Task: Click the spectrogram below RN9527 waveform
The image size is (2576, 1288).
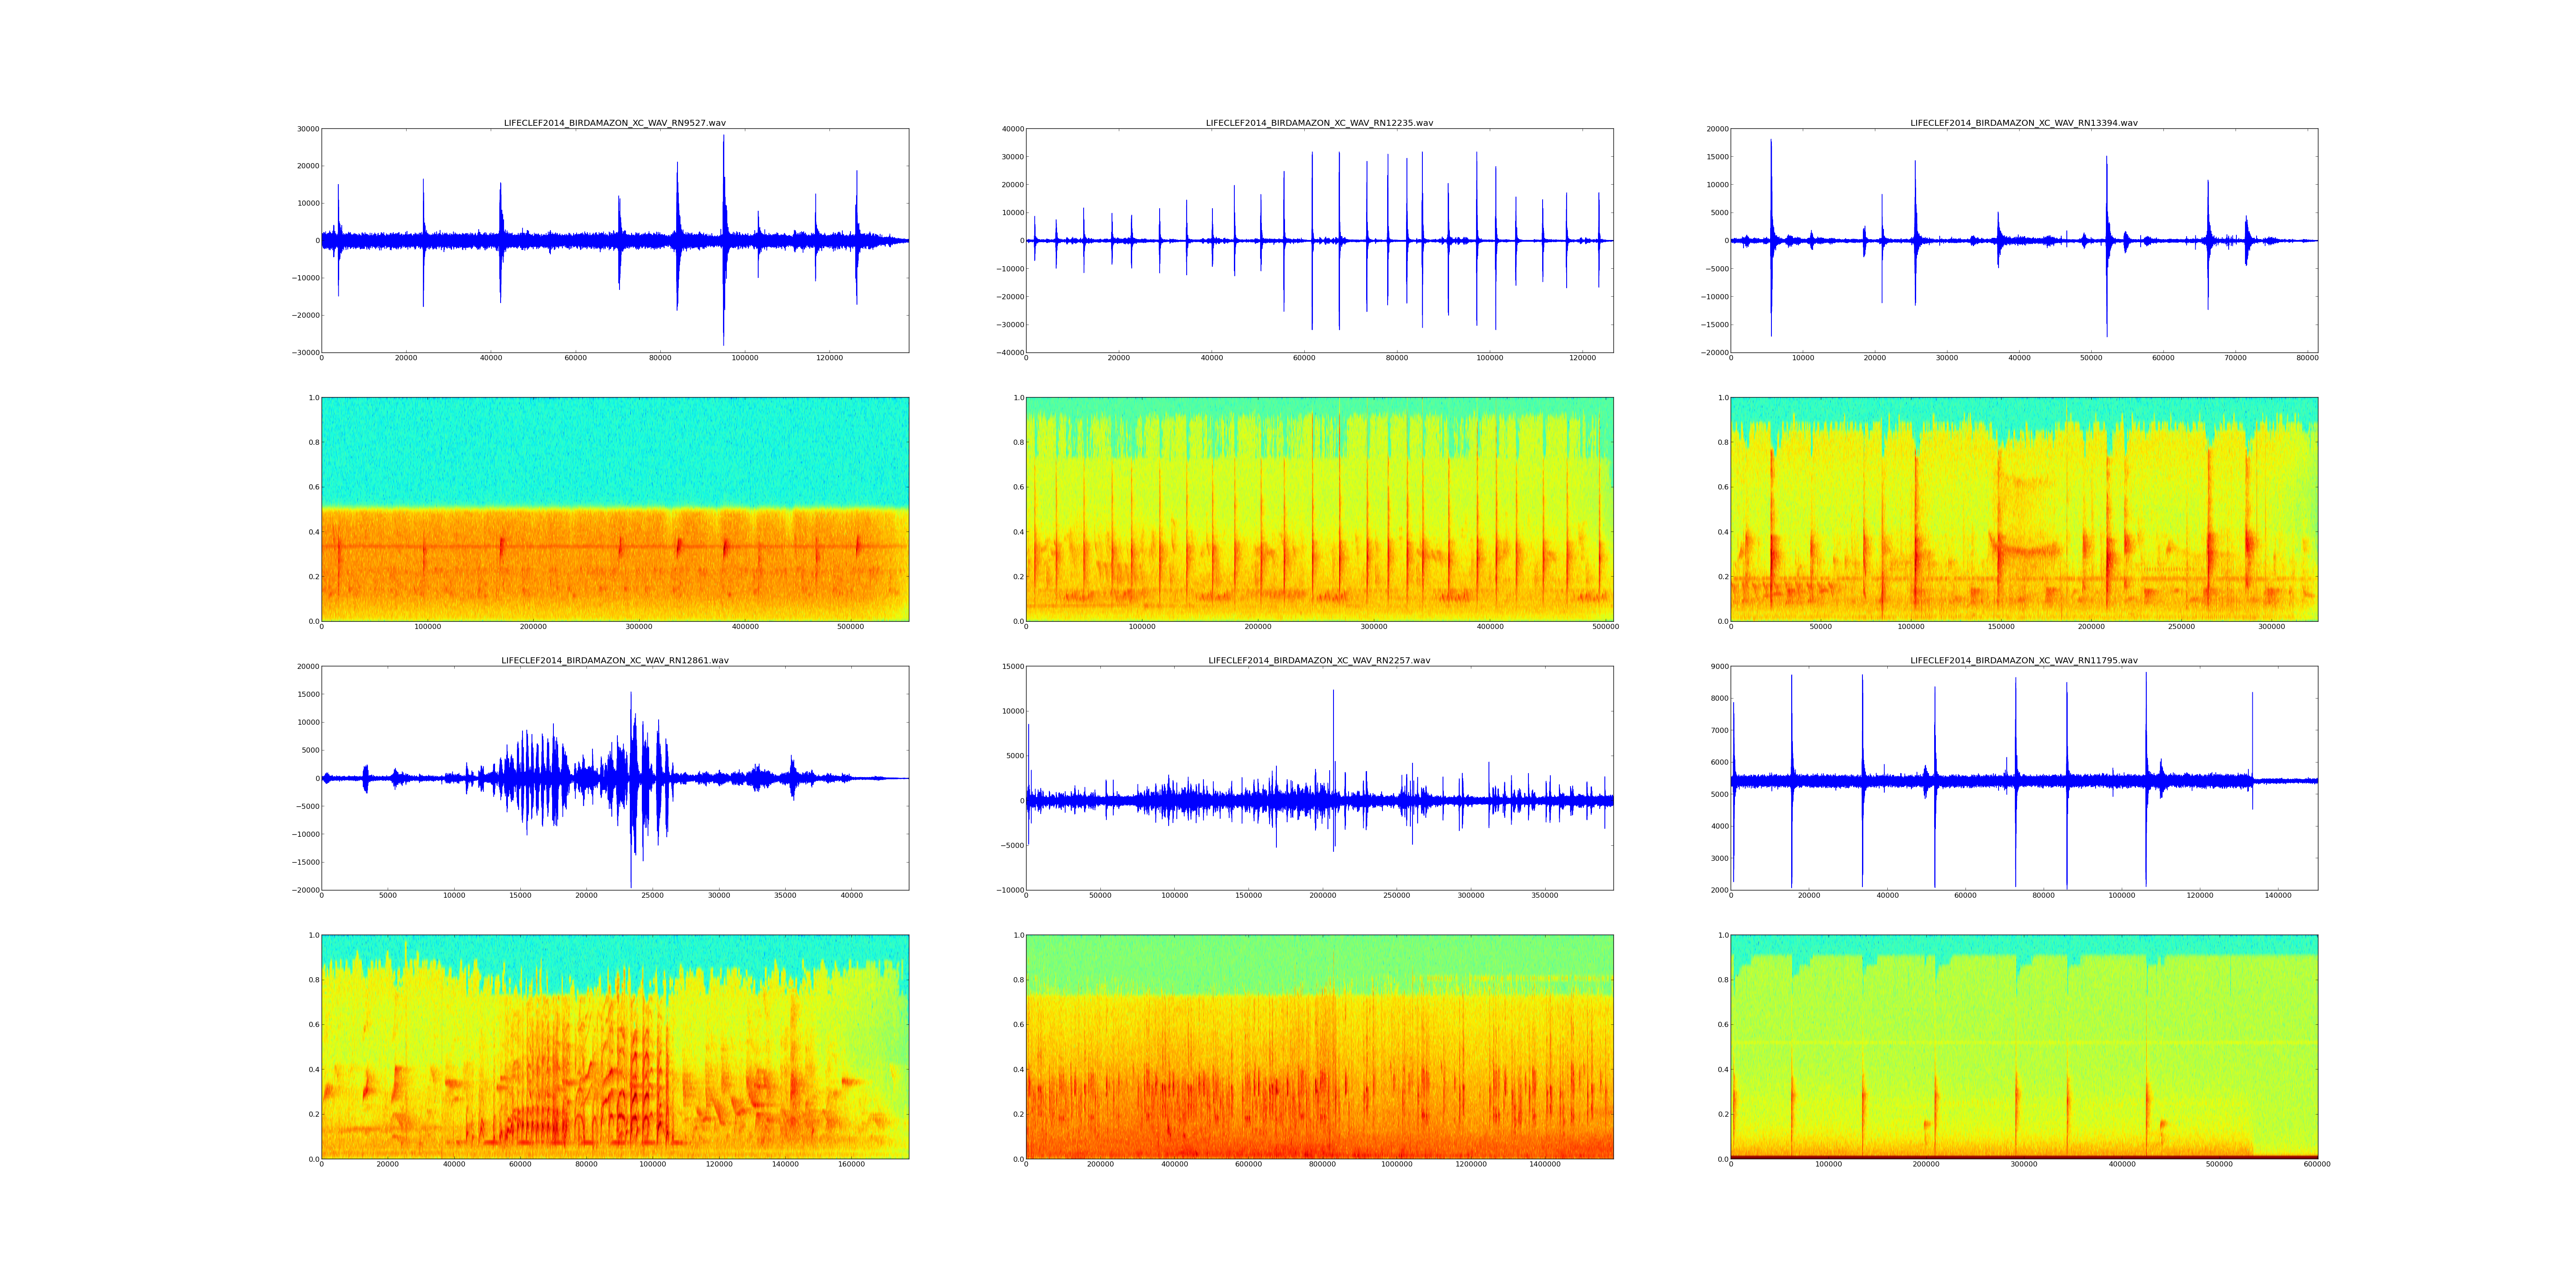Action: tap(614, 509)
